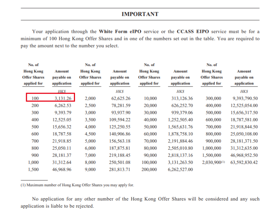Click the amount 63,592,830.42

coord(244,162)
